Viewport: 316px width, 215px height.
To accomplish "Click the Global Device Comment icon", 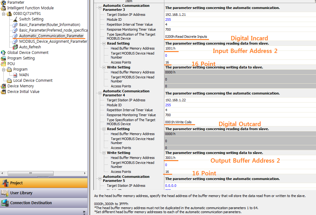I will (3, 53).
